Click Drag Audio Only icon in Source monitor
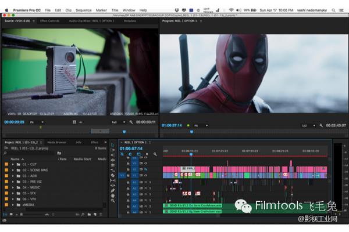 point(81,122)
